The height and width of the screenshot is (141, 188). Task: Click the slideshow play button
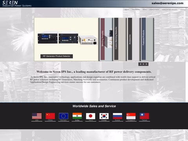click(143, 64)
